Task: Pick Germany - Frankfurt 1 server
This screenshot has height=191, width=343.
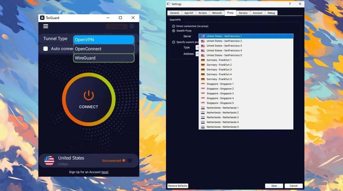Action: pos(246,60)
